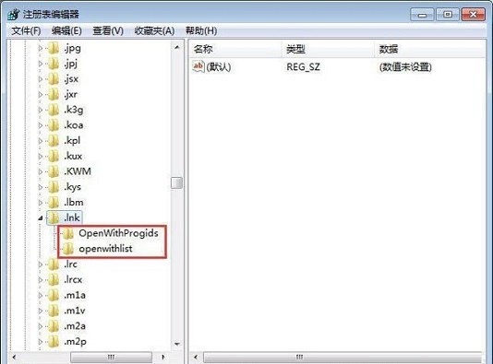Click the .lbm folder icon
The image size is (493, 364).
[x=54, y=202]
